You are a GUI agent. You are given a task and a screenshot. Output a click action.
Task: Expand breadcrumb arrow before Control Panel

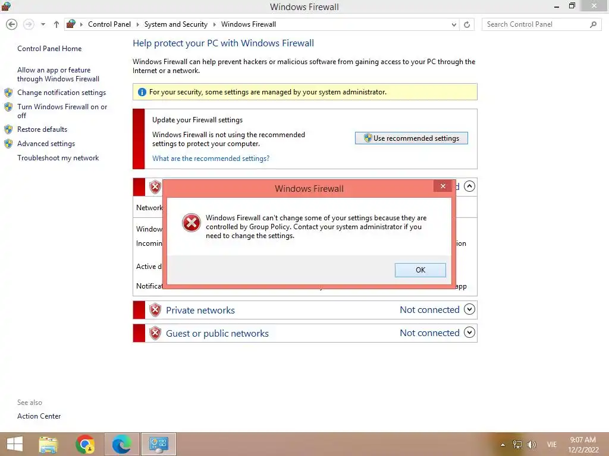point(81,24)
